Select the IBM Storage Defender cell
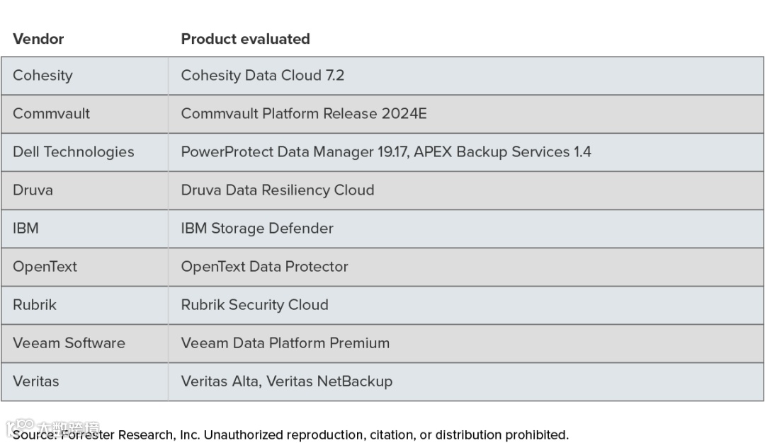The image size is (765, 443). [x=257, y=229]
